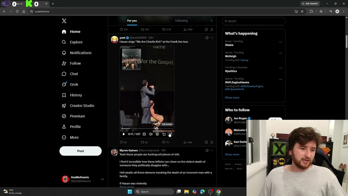This screenshot has width=348, height=196.
Task: Open options for #AFLEaglesHawks trend
Action: click(x=281, y=79)
